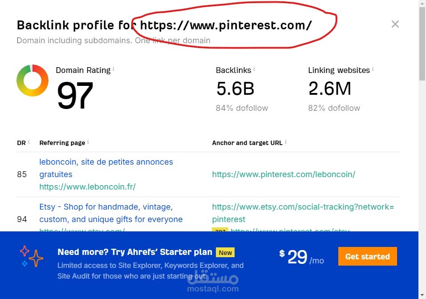Click the info icon next to DR column

pos(29,142)
